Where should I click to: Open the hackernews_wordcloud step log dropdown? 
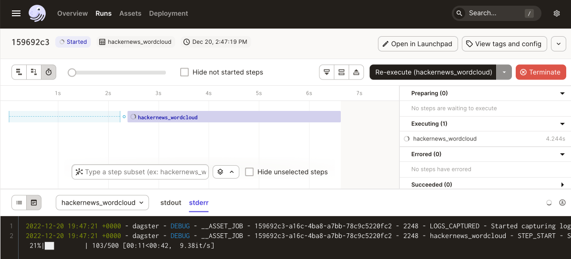pos(102,203)
